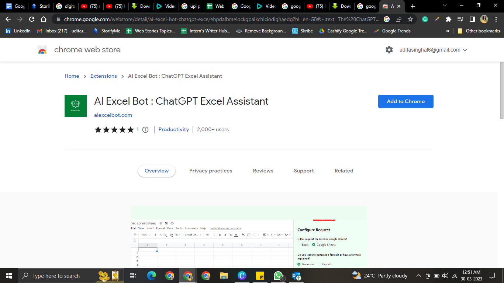Viewport: 504px width, 283px height.
Task: Select the Excel radio option
Action: pyautogui.click(x=299, y=244)
